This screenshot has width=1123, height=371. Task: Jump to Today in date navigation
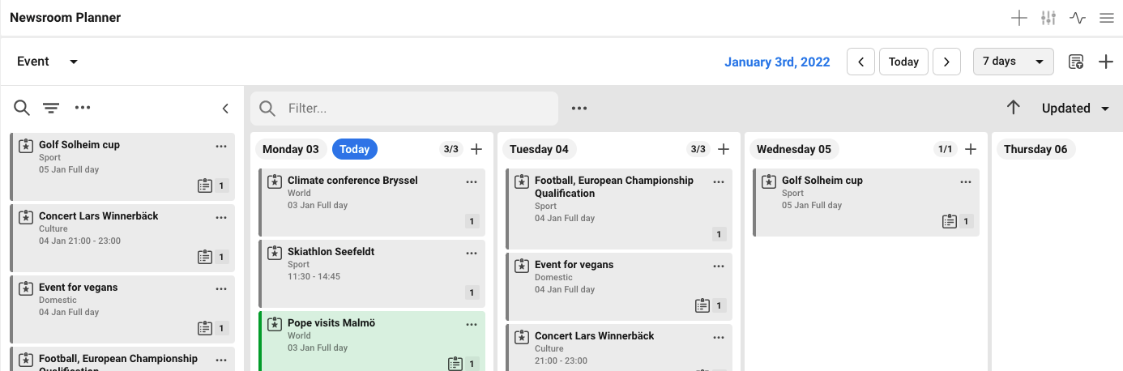pos(903,62)
